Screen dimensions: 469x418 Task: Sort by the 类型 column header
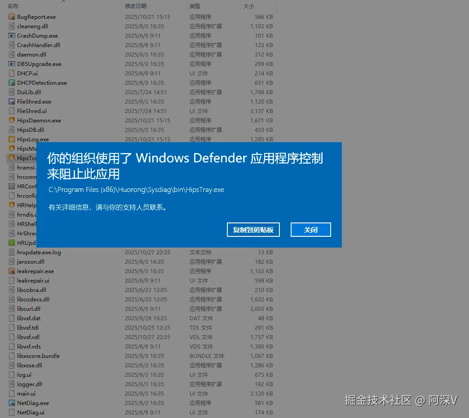point(195,6)
